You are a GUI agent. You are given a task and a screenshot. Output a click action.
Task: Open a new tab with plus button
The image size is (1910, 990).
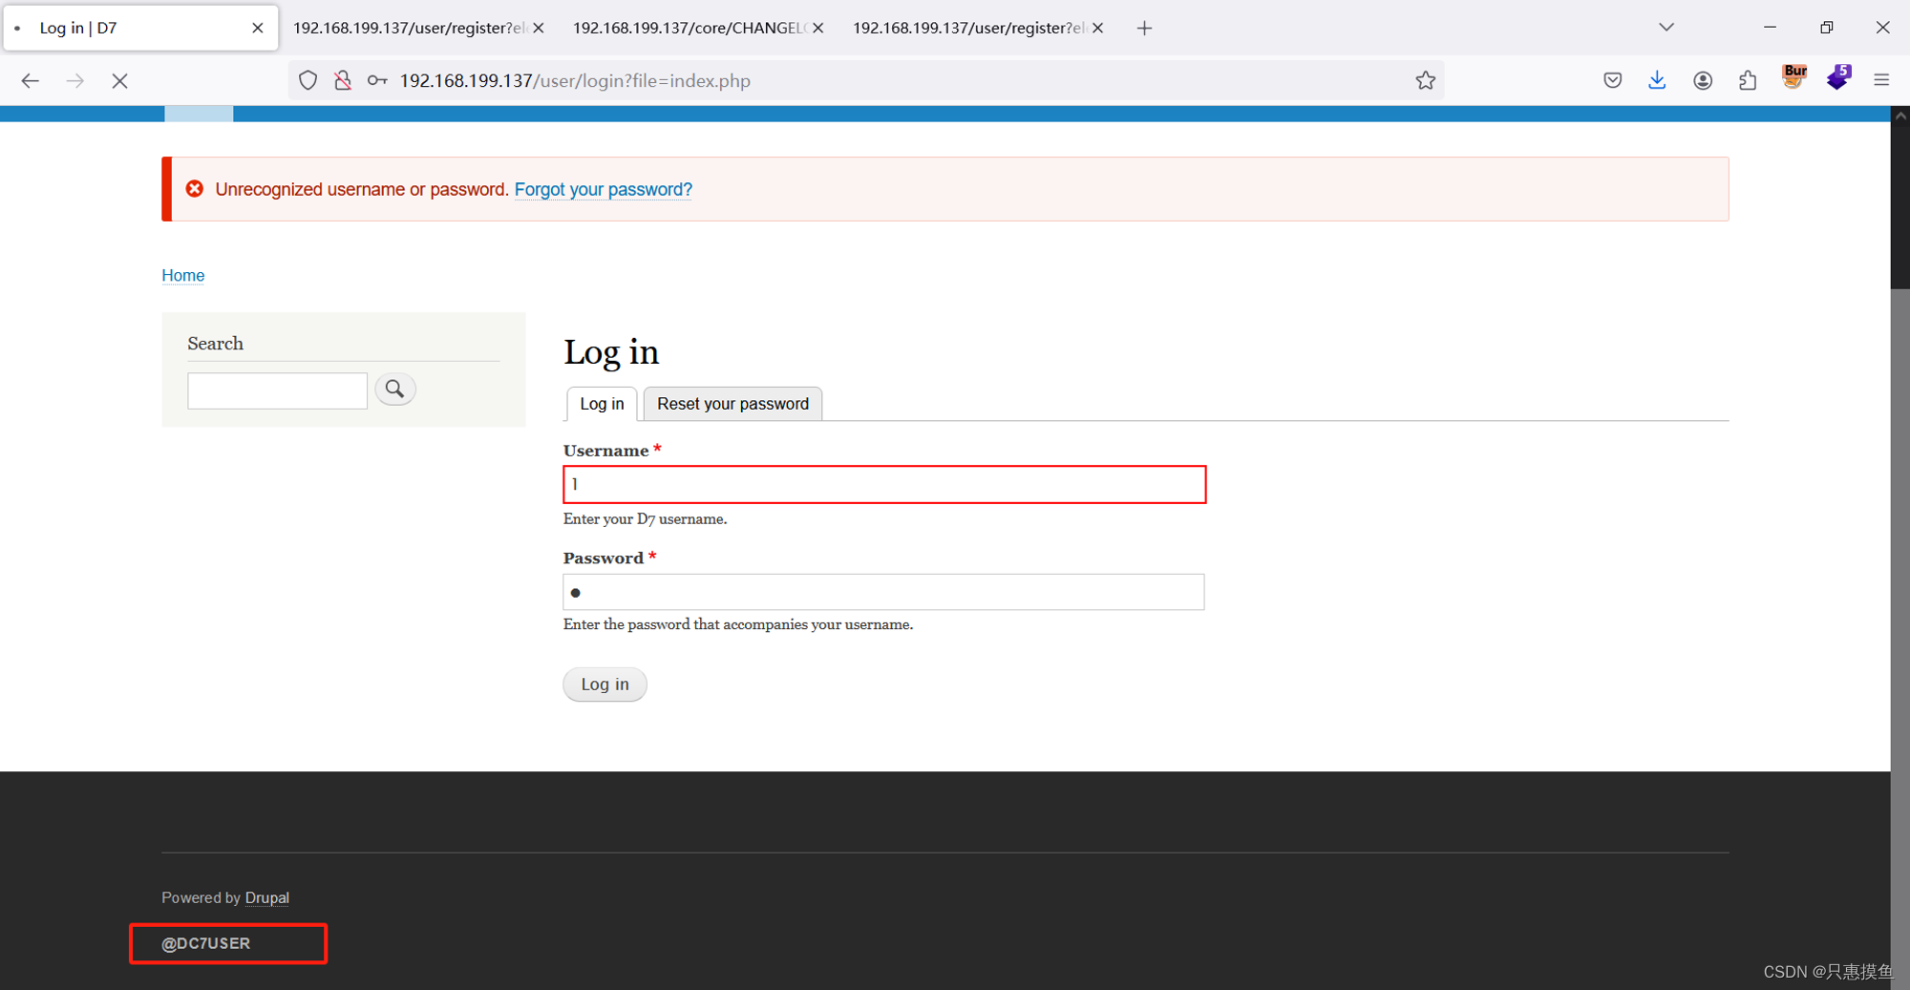(1144, 28)
